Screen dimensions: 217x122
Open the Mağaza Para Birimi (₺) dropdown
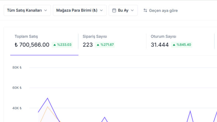pos(80,10)
